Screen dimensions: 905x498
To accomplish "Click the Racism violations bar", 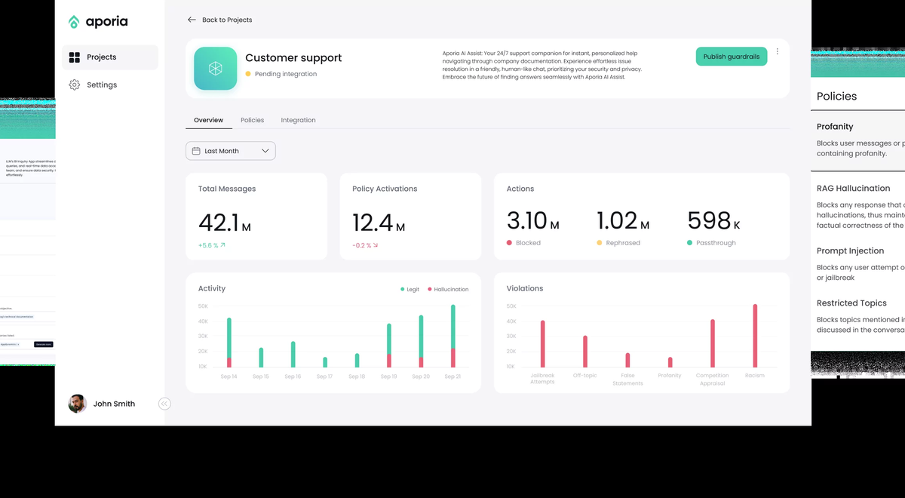I will coord(754,336).
